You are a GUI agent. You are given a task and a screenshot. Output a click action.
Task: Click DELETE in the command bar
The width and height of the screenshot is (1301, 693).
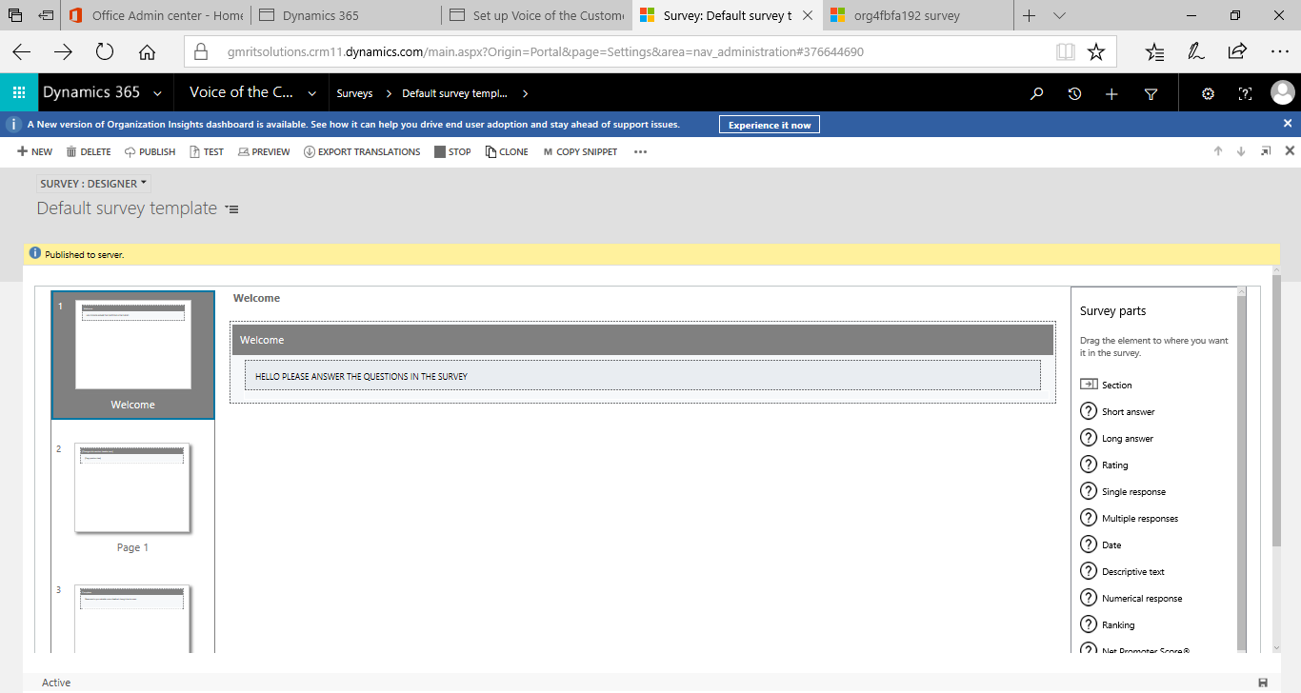[89, 151]
